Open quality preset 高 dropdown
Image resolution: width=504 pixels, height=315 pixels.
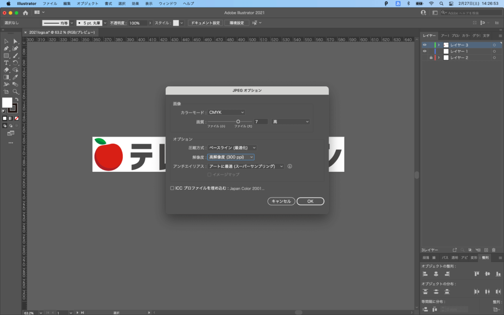tap(291, 122)
